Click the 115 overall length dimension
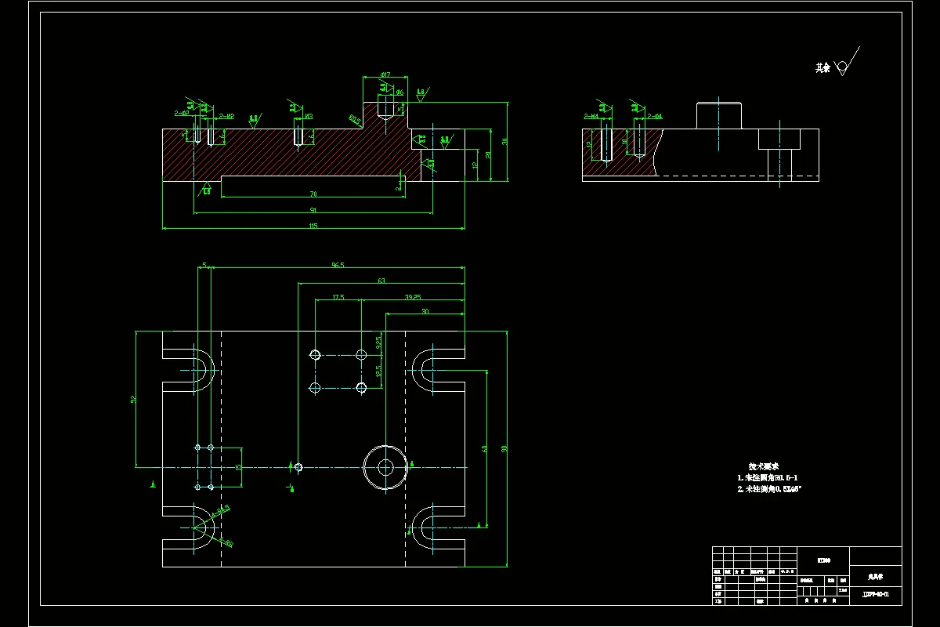Image resolution: width=940 pixels, height=627 pixels. click(x=313, y=226)
